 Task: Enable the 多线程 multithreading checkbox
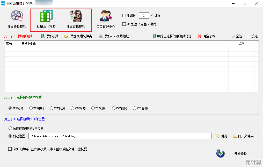click(124, 16)
